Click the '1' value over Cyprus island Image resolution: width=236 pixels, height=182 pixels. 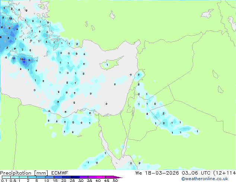pos(107,65)
